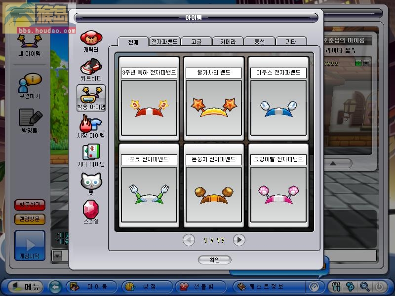The height and width of the screenshot is (296, 395).
Task: Click the red 방문하기 button
Action: pyautogui.click(x=30, y=205)
